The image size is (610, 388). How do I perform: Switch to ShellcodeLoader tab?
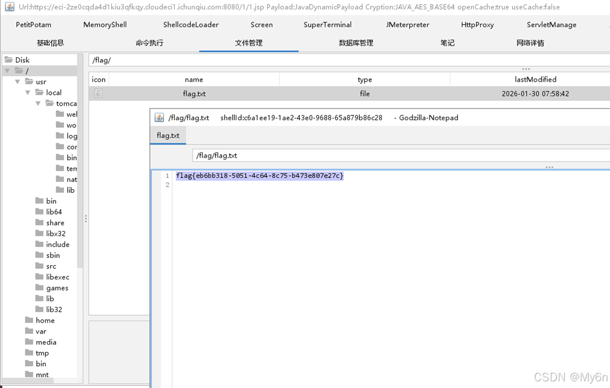[x=191, y=24]
